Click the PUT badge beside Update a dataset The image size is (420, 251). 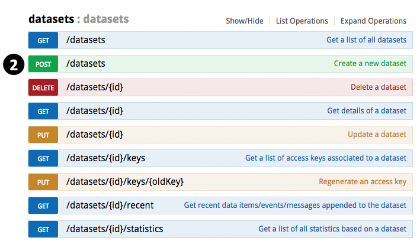tap(43, 135)
